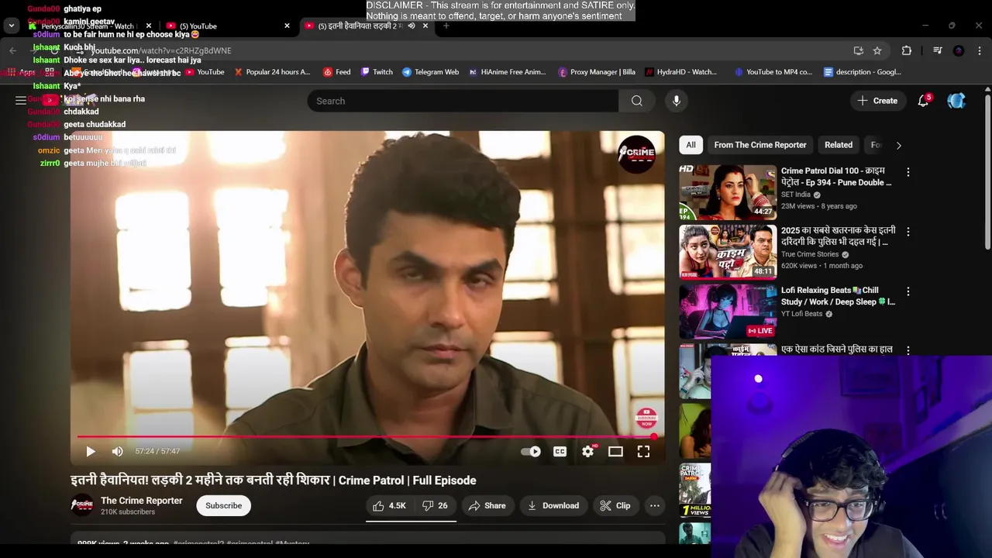Click the Create button in the YouTube header

tap(877, 101)
